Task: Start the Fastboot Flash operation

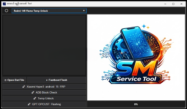Action: 57,80
